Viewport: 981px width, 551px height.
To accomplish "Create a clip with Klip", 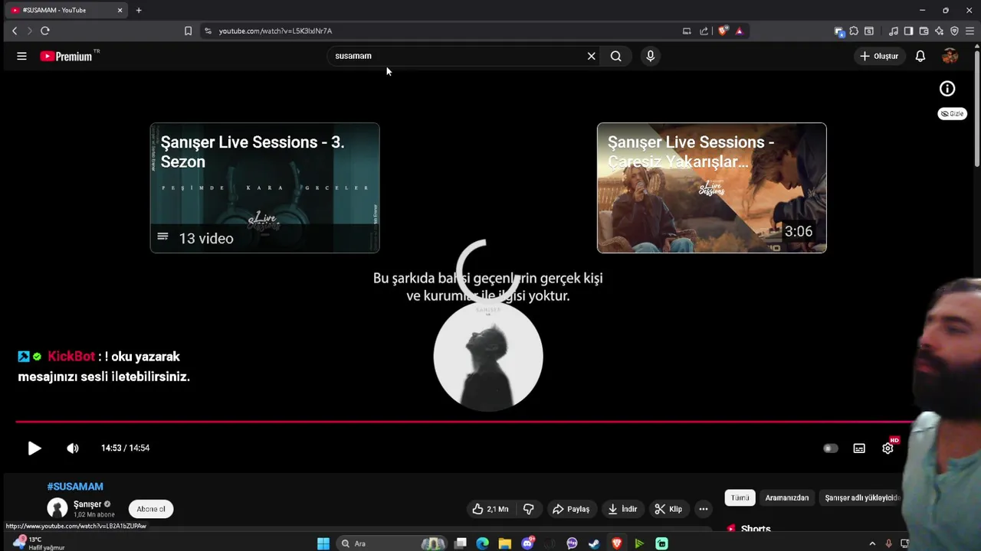I will 668,509.
